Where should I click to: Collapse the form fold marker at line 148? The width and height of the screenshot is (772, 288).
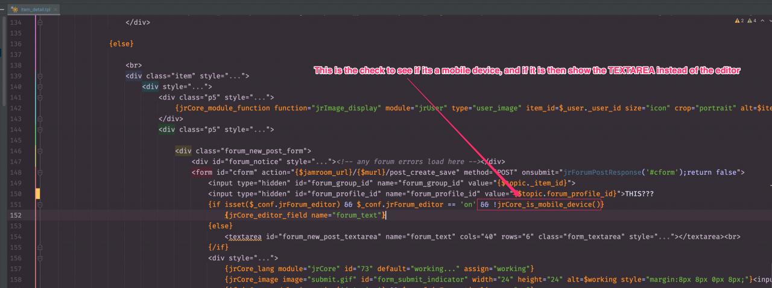[x=40, y=172]
